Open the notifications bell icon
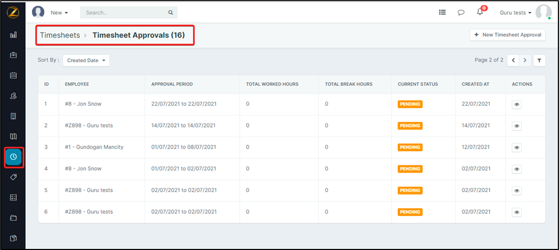The width and height of the screenshot is (559, 250). (480, 12)
